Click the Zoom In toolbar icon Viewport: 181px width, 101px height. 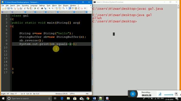49,8
